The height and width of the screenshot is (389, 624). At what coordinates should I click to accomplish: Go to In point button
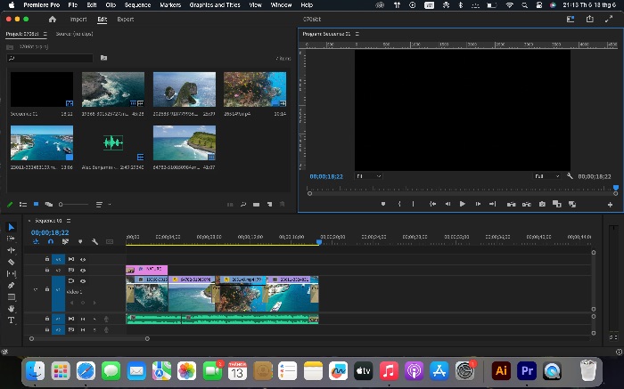(432, 204)
